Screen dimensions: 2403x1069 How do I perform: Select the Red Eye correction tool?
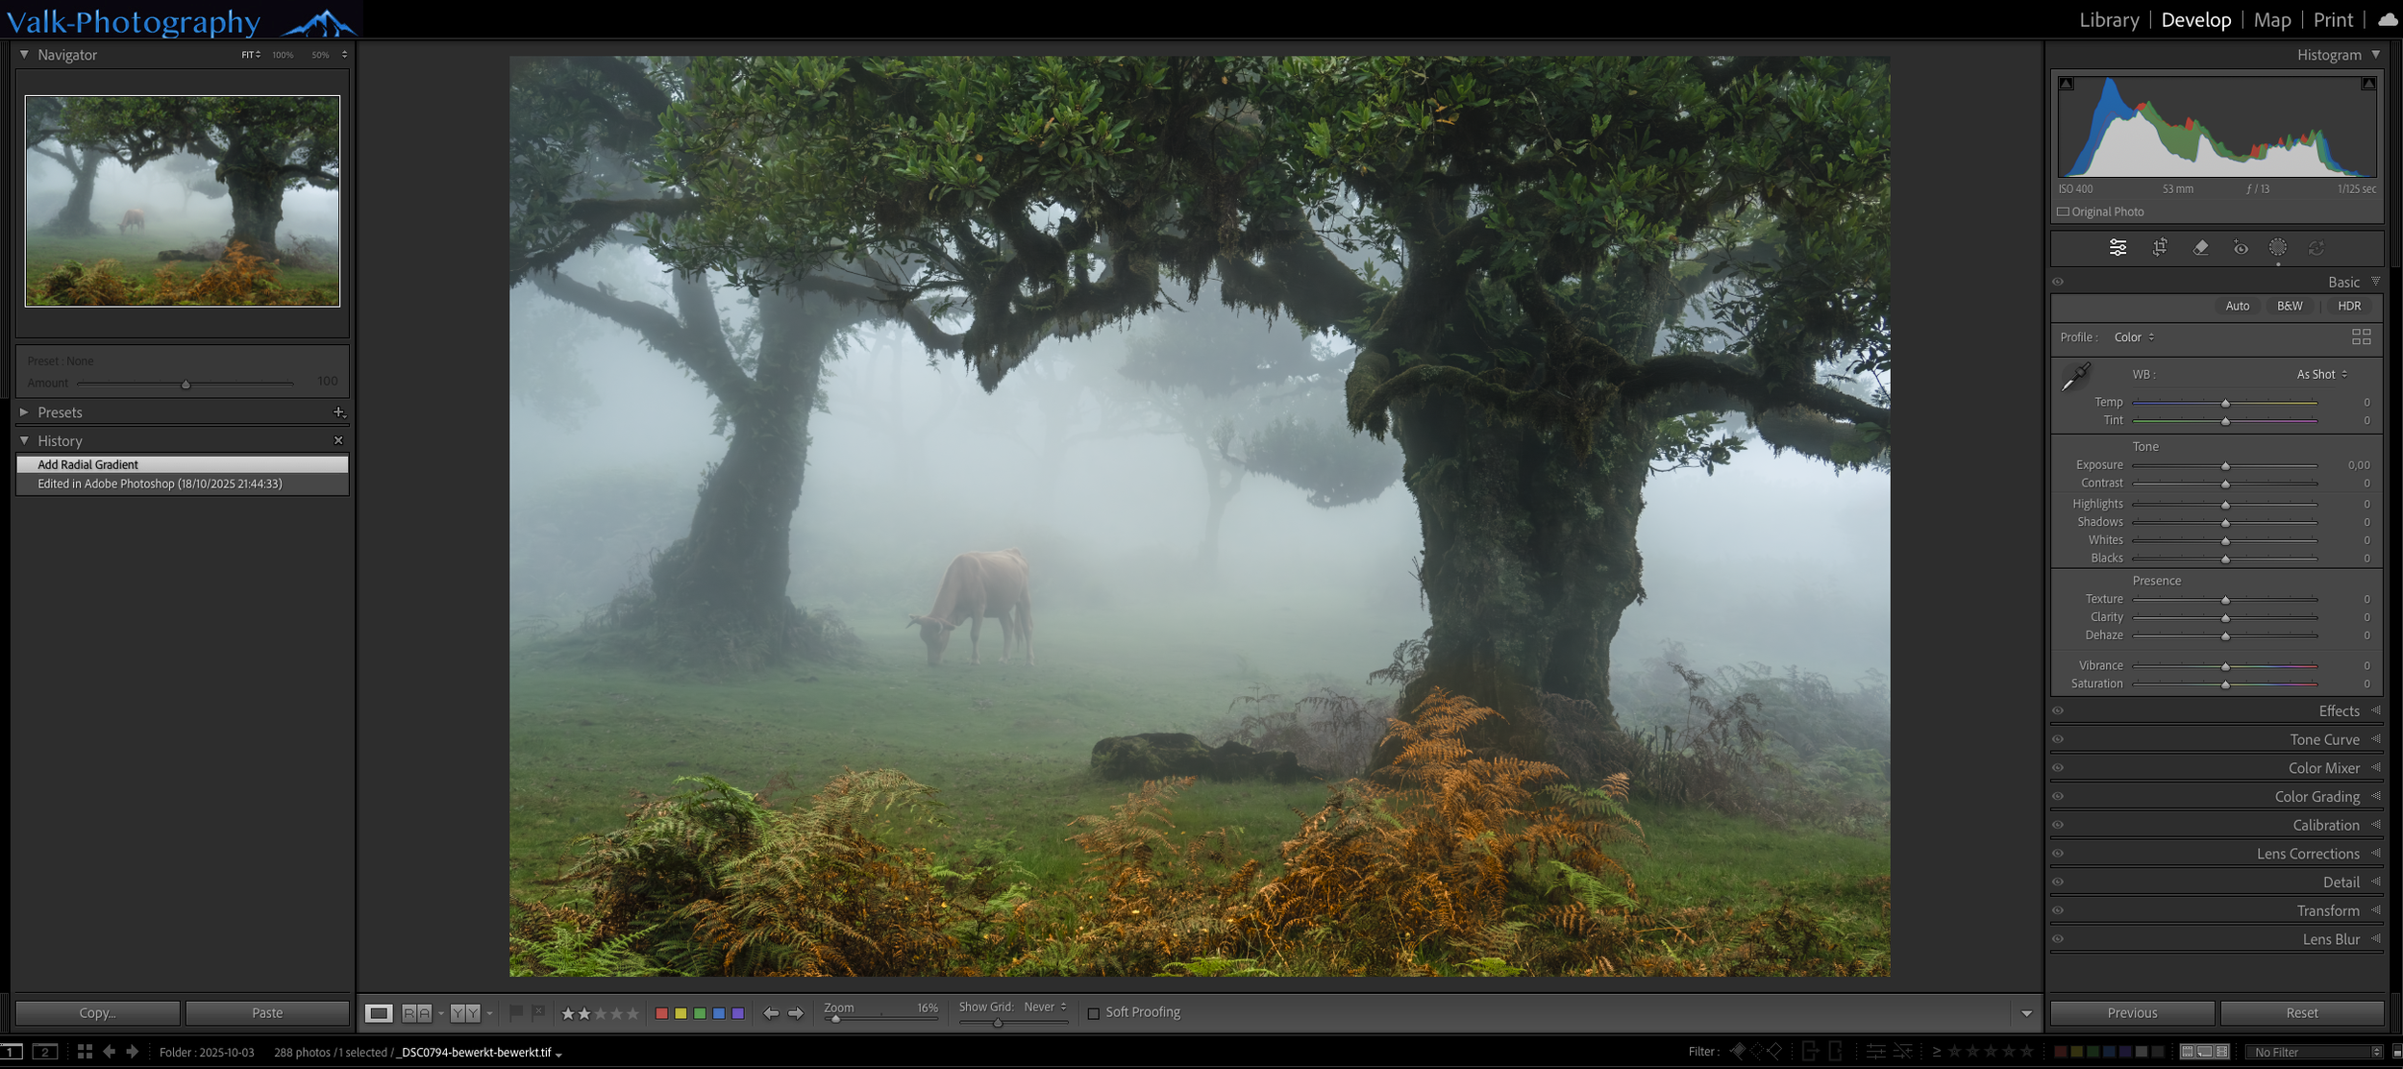tap(2240, 248)
